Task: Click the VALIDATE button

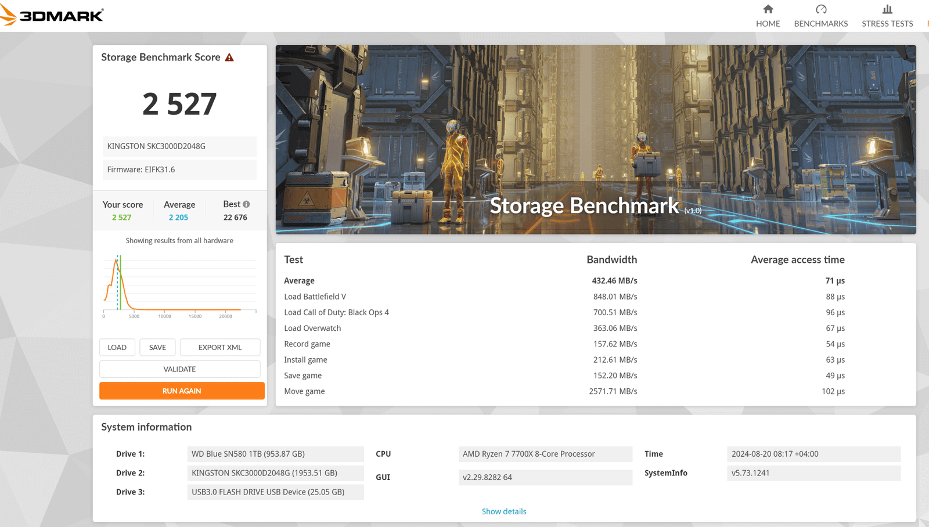Action: click(179, 369)
